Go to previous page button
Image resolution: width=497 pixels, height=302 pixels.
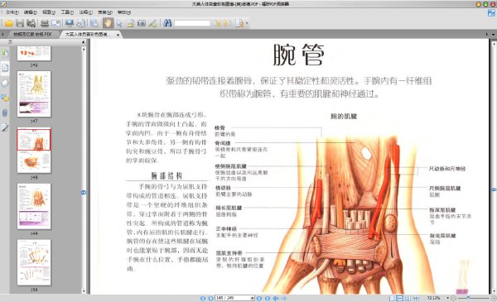pyautogui.click(x=210, y=298)
